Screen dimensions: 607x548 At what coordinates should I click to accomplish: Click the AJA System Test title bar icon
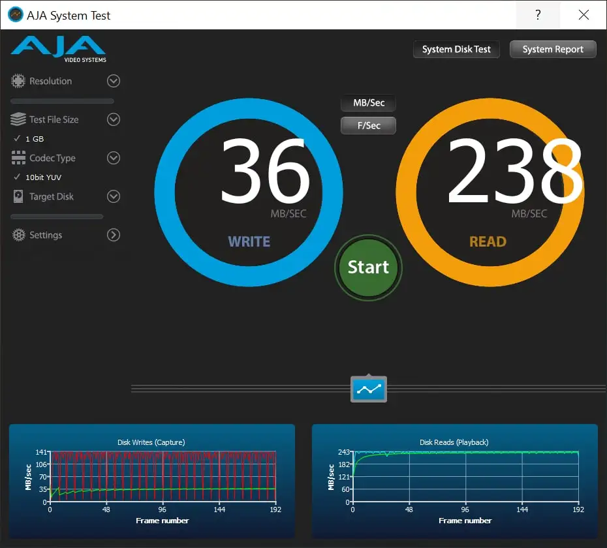pyautogui.click(x=16, y=15)
